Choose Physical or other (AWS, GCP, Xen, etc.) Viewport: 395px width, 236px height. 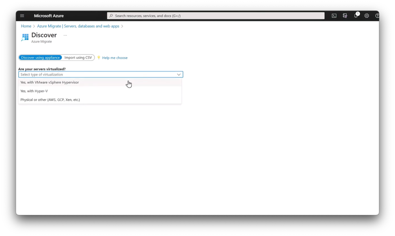click(x=100, y=100)
